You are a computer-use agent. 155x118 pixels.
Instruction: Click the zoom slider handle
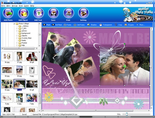[x=127, y=114]
